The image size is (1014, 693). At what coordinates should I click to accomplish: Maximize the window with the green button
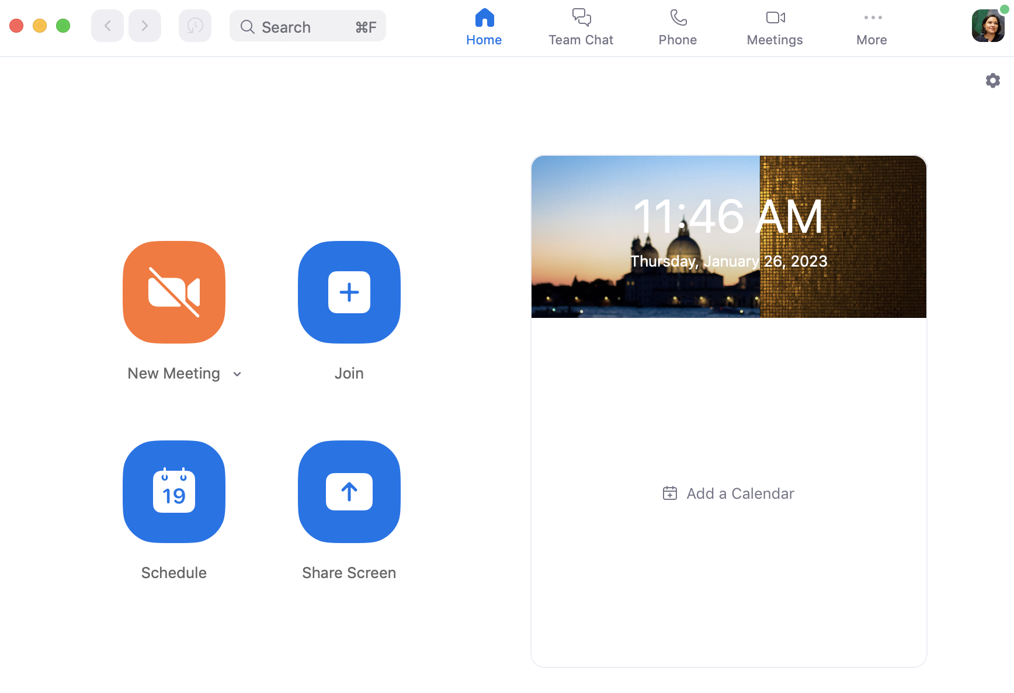coord(63,26)
